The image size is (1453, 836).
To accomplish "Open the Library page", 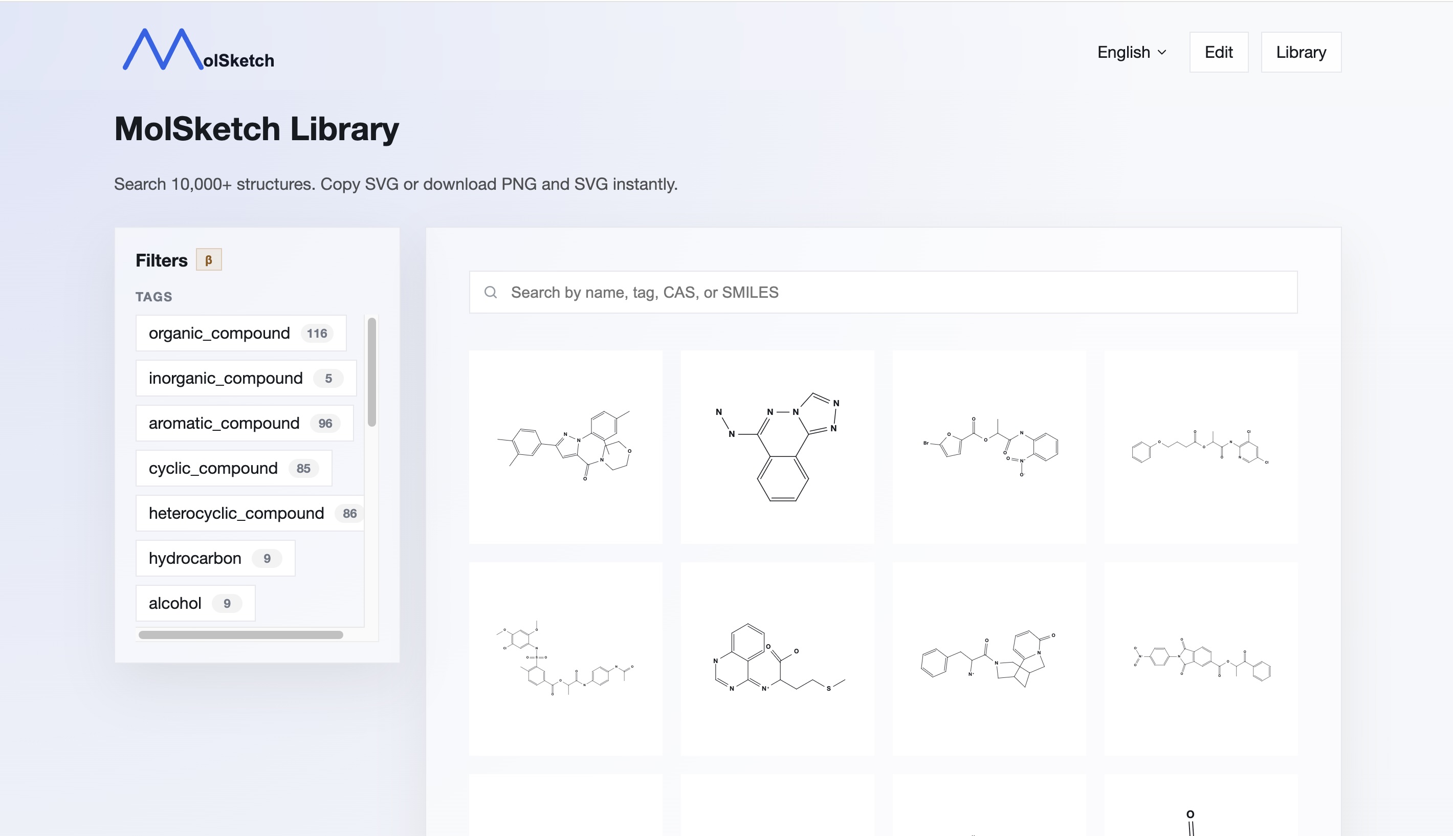I will (x=1301, y=52).
